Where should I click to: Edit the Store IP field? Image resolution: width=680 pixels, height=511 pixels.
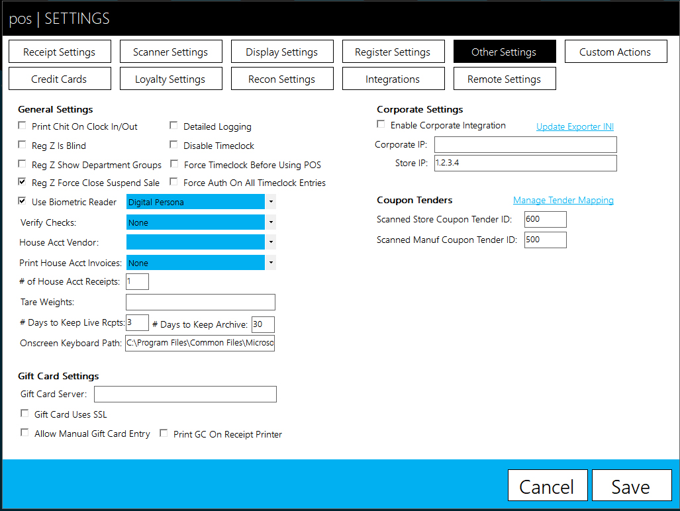point(526,163)
